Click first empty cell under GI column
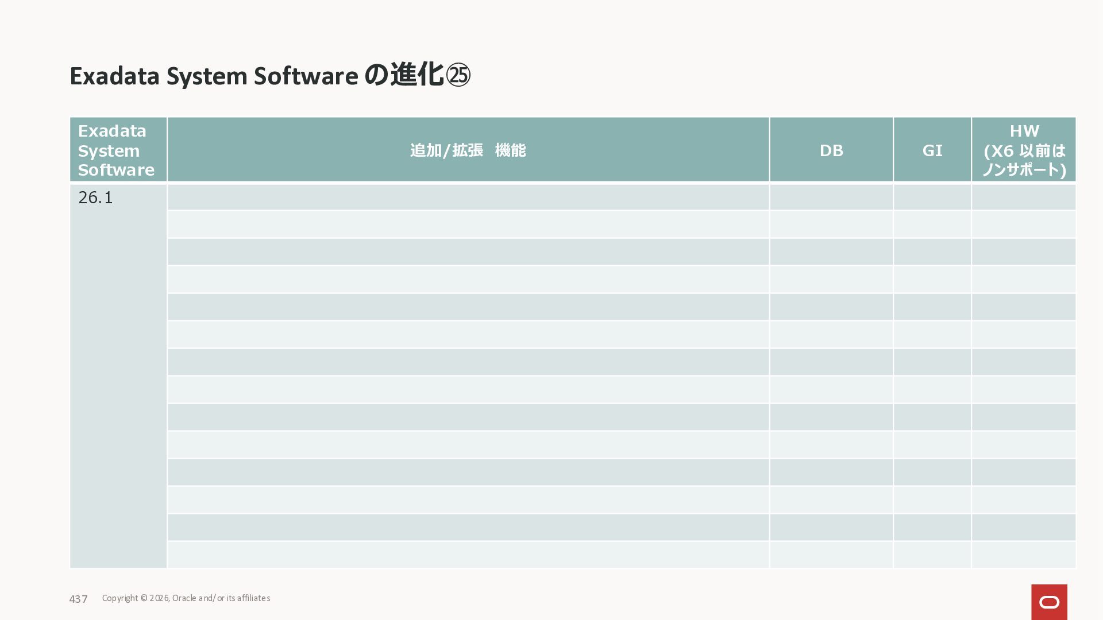The width and height of the screenshot is (1103, 620). [x=932, y=197]
